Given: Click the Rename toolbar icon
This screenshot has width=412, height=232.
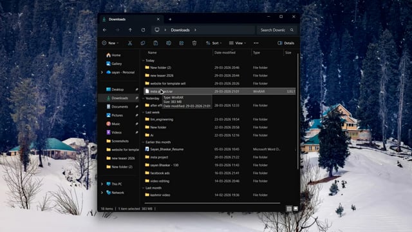Looking at the screenshot, I should (169, 43).
